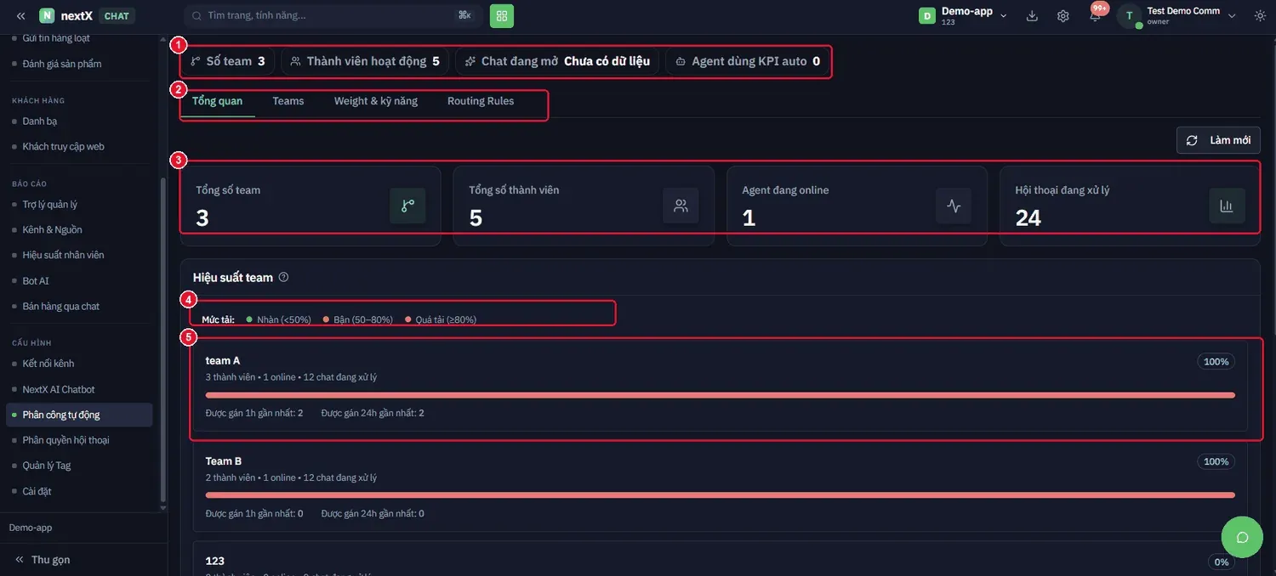Switch to the Teams tab

[x=288, y=101]
